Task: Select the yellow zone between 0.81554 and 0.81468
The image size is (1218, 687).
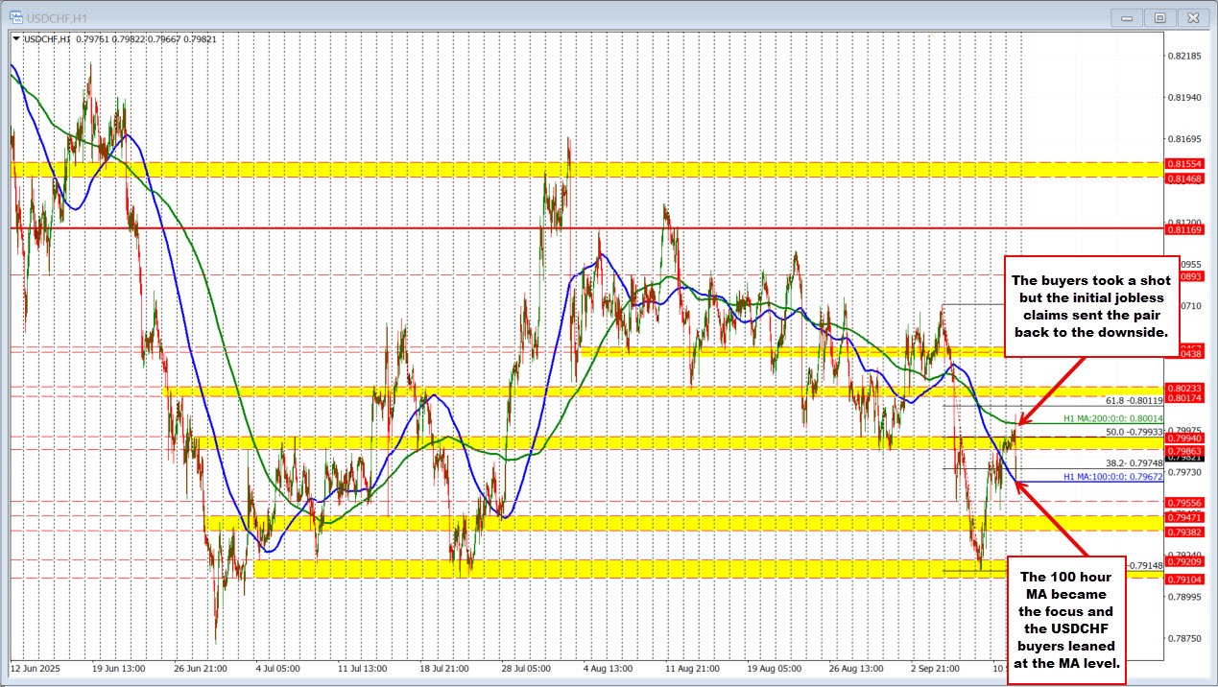Action: [x=585, y=170]
